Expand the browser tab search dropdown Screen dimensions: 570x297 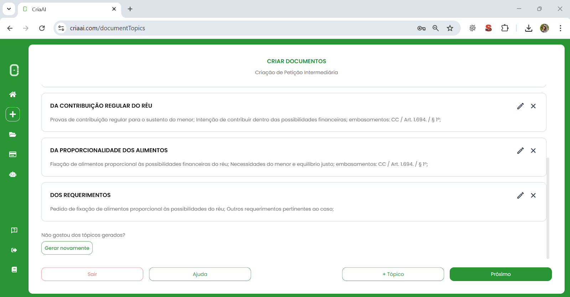coord(9,9)
